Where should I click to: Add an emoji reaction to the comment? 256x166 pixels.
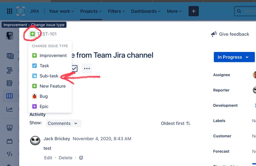coord(81,158)
